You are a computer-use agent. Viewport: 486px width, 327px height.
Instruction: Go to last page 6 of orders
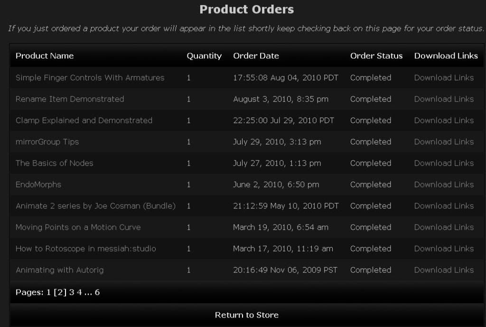point(97,292)
